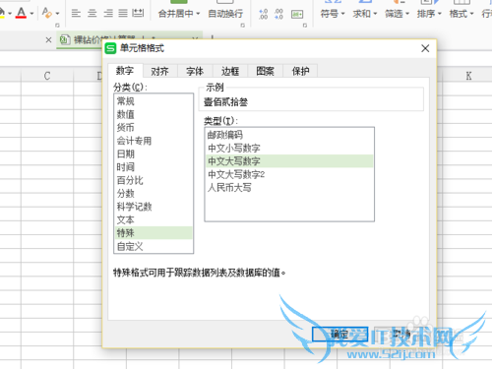Switch to the 保护 tab
Image resolution: width=492 pixels, height=369 pixels.
[x=300, y=71]
